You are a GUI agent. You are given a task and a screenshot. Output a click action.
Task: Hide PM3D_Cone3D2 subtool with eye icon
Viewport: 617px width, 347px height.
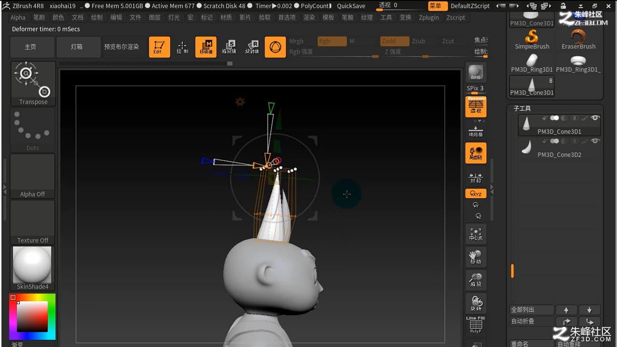pyautogui.click(x=595, y=141)
